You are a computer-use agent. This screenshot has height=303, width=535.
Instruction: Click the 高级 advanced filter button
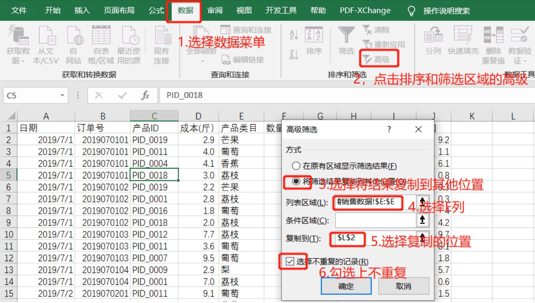376,59
